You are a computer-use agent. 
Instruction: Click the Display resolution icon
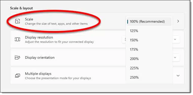click(x=17, y=39)
